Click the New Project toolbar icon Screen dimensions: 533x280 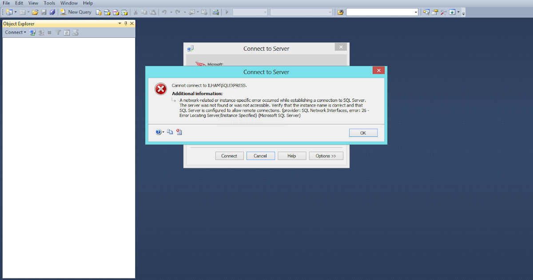point(9,12)
